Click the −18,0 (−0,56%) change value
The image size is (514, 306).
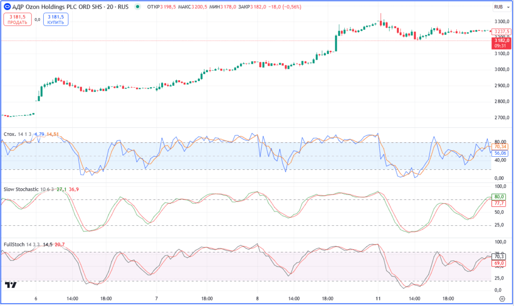coord(285,7)
